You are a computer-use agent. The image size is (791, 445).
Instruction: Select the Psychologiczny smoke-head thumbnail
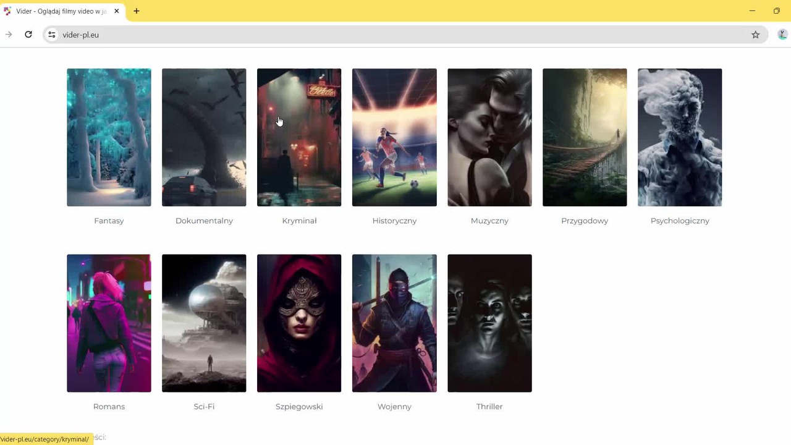click(x=680, y=137)
